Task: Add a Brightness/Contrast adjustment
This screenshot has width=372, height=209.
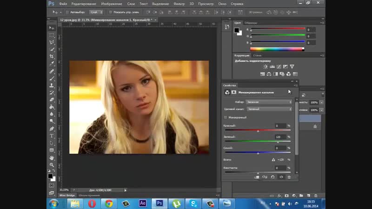Action: tap(266, 66)
